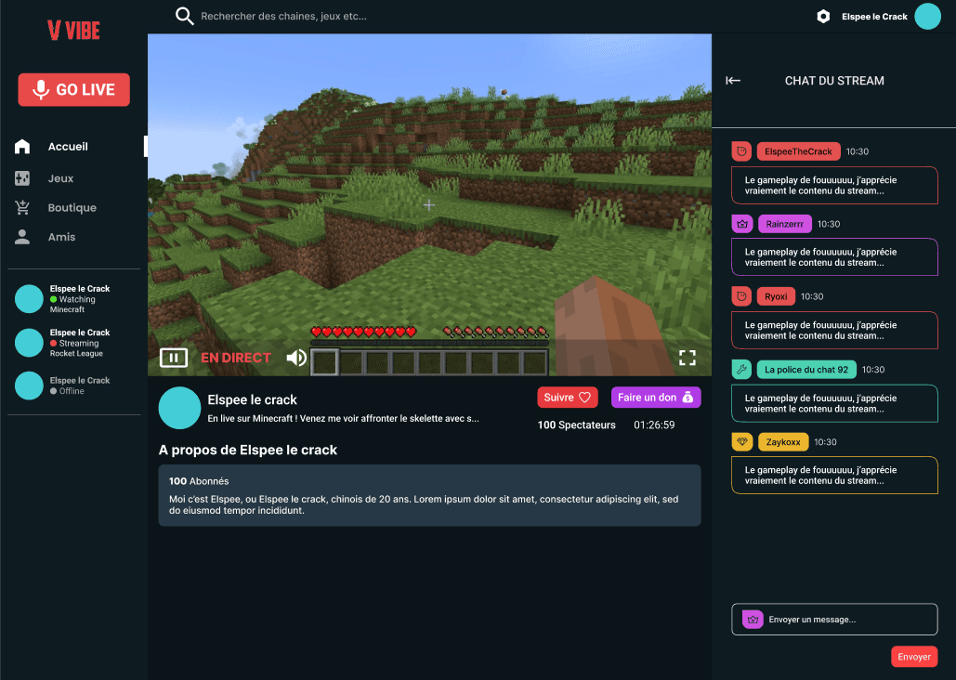956x680 pixels.
Task: Collapse the stream chat with the arrow icon
Action: 733,81
